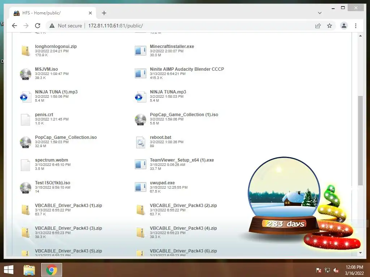The height and width of the screenshot is (277, 370).
Task: Close the HFS Home/public tab
Action: coord(90,13)
